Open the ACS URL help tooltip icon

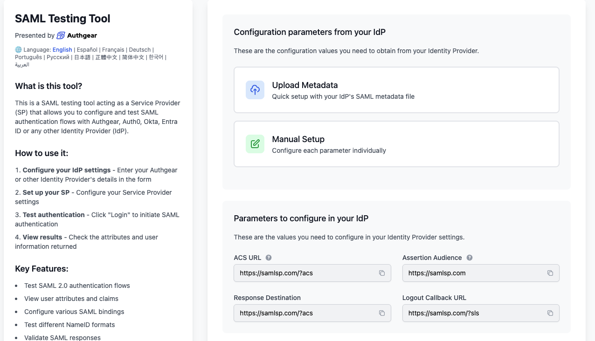(269, 258)
